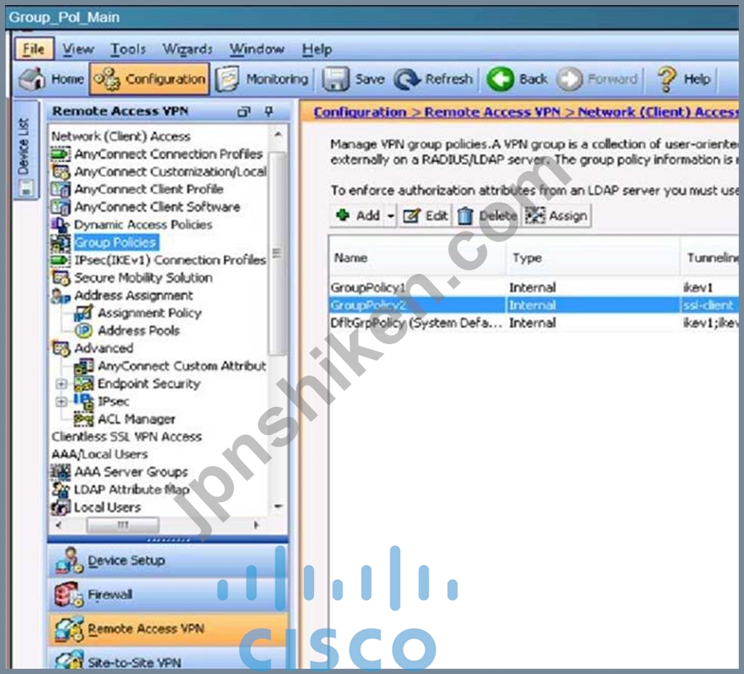Select AAA/Local Users tree item
The image size is (744, 674).
(x=99, y=454)
